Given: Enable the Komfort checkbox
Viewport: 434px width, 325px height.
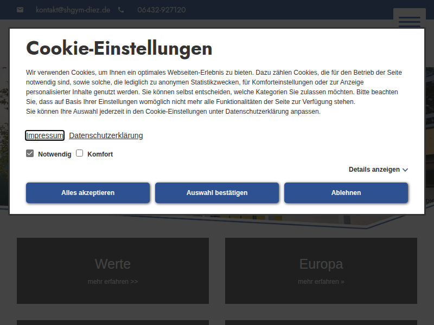Looking at the screenshot, I should tap(79, 154).
